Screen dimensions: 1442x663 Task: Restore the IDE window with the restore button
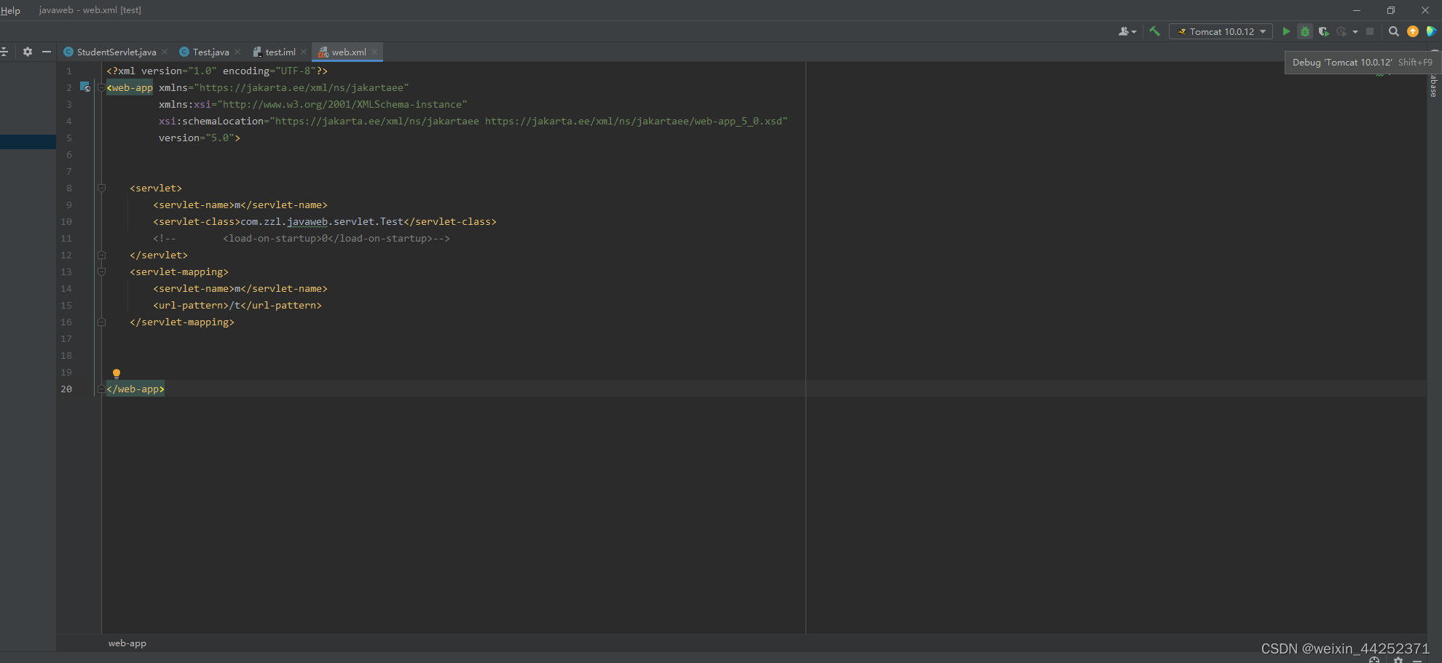pos(1391,10)
